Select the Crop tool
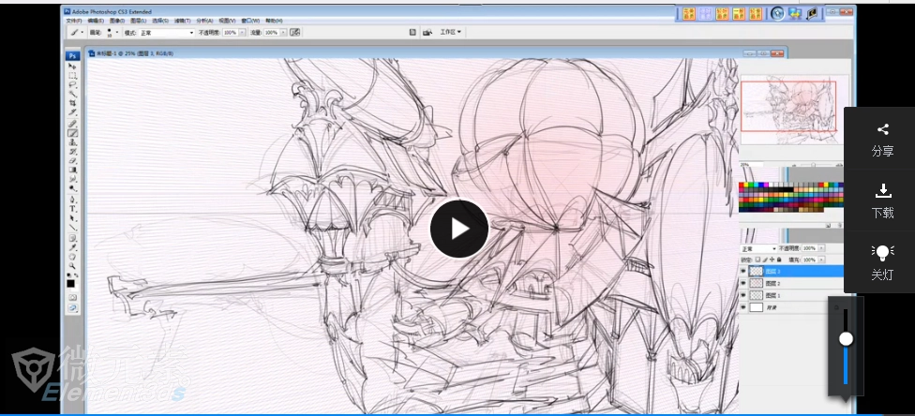 point(72,104)
